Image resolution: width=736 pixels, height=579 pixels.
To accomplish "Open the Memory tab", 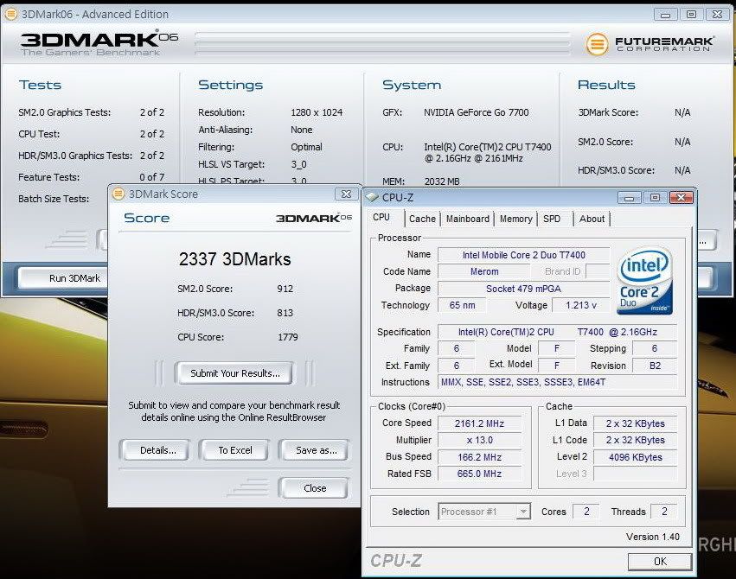I will click(515, 219).
